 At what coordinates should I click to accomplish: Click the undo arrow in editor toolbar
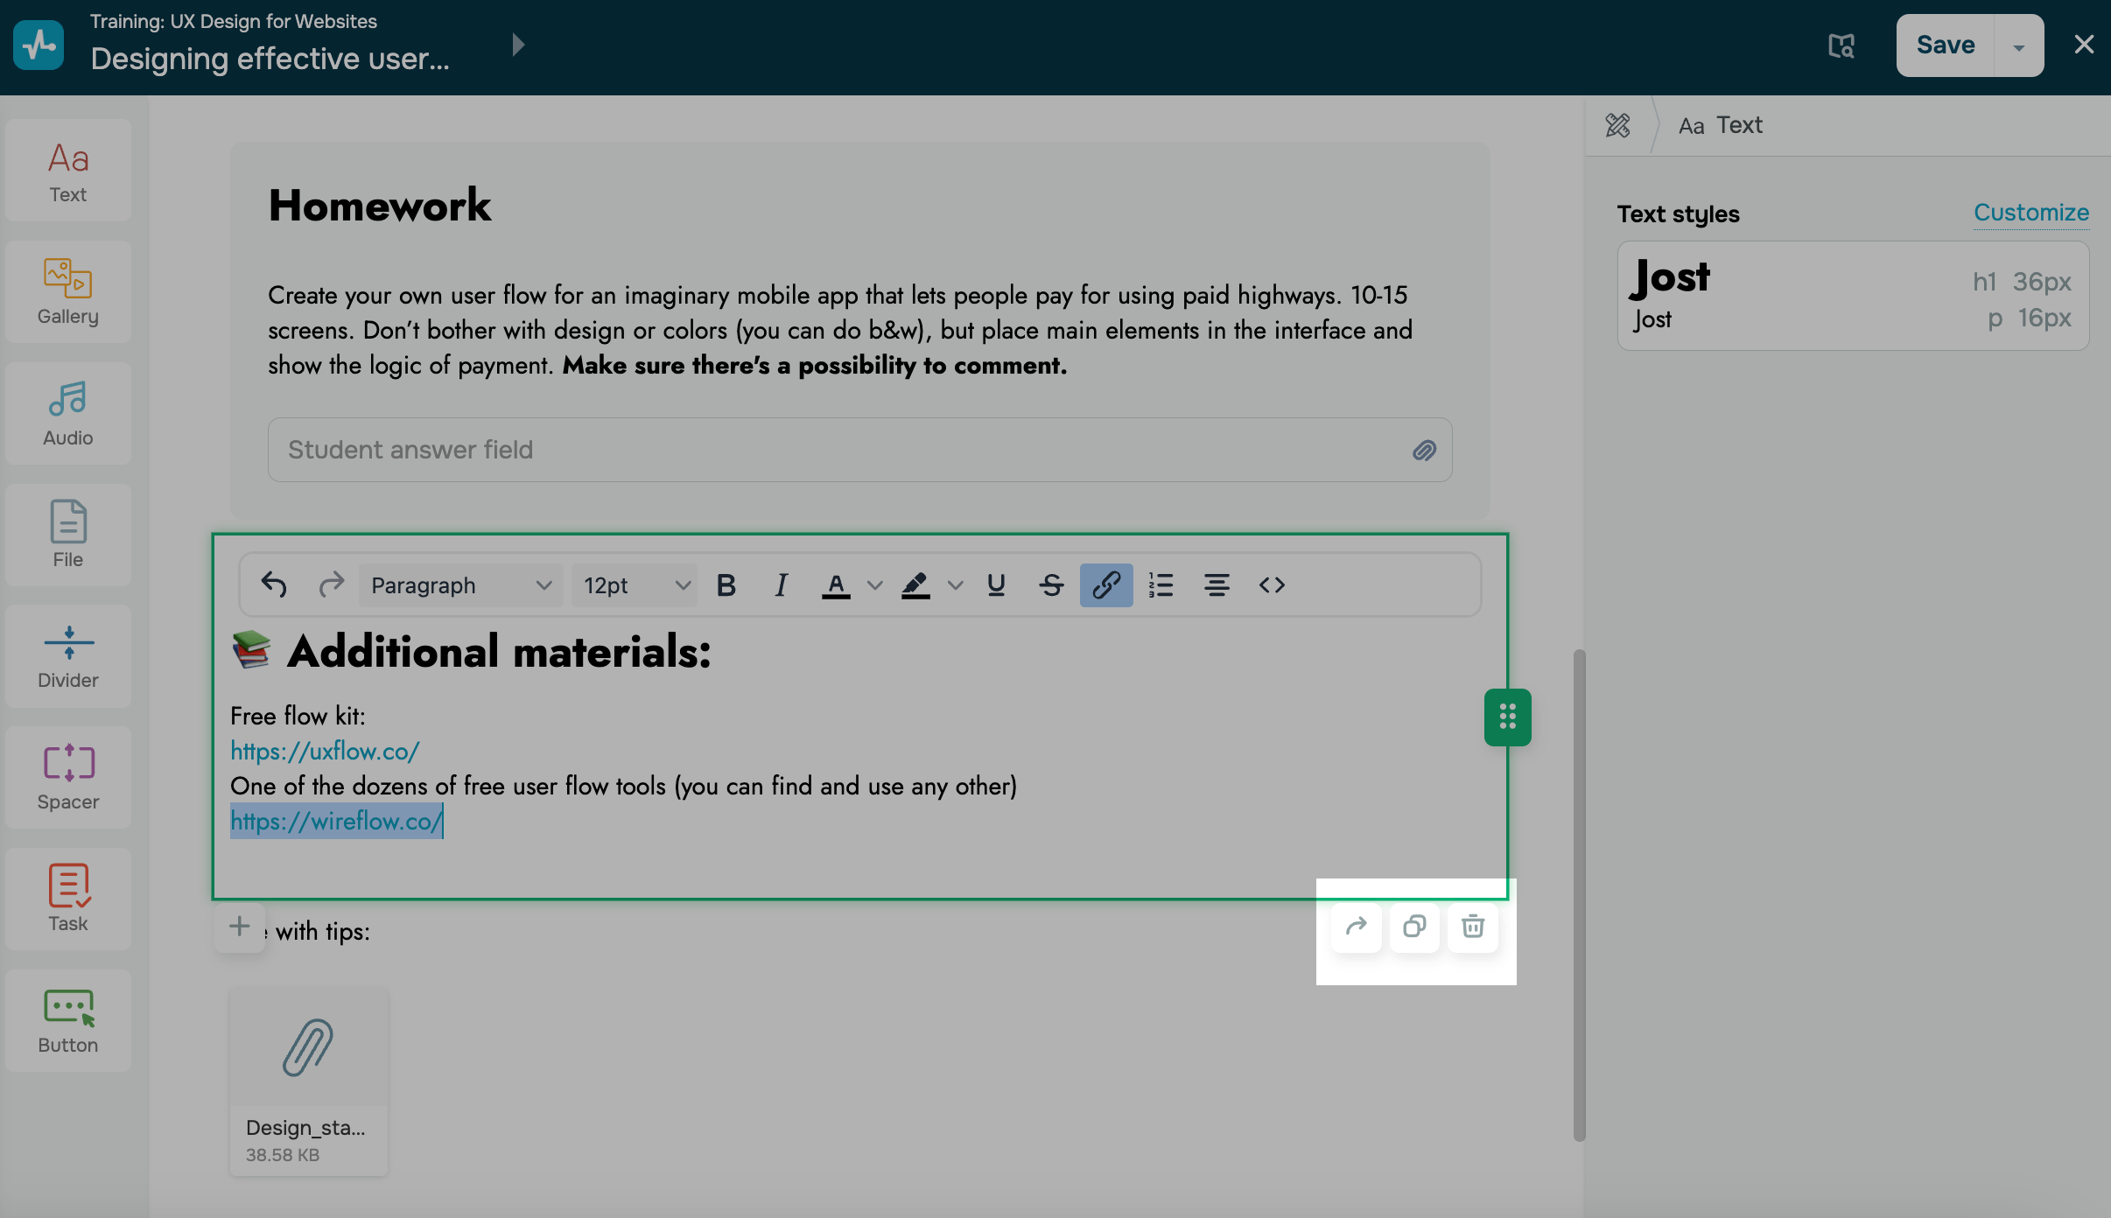(x=274, y=584)
